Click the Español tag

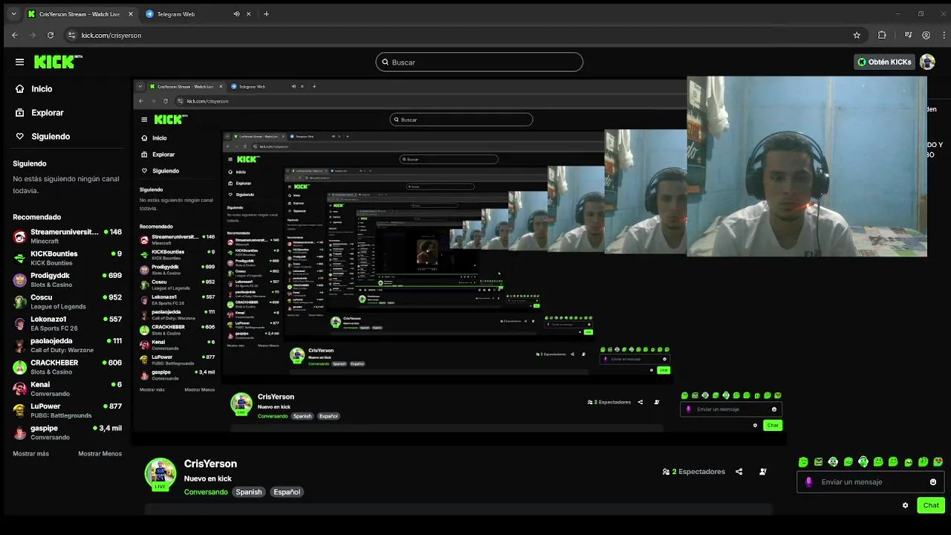(x=287, y=492)
